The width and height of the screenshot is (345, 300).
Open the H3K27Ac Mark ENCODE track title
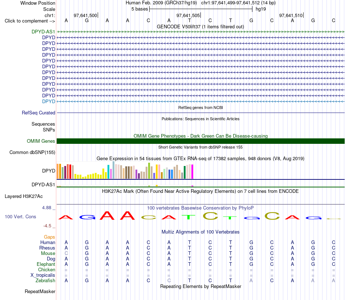click(200, 191)
